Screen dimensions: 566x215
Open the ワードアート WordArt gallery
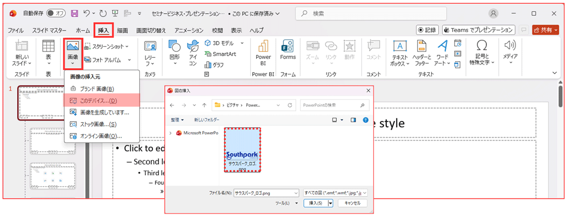442,53
